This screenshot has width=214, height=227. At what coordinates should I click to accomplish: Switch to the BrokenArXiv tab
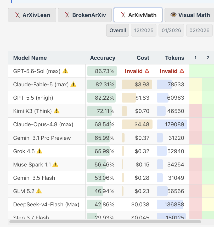coord(85,15)
